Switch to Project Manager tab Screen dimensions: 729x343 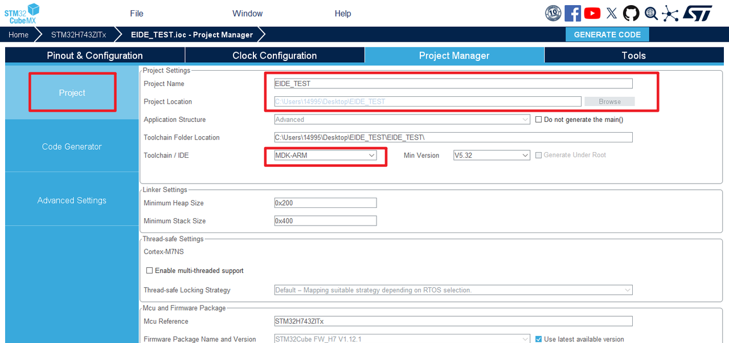coord(454,55)
